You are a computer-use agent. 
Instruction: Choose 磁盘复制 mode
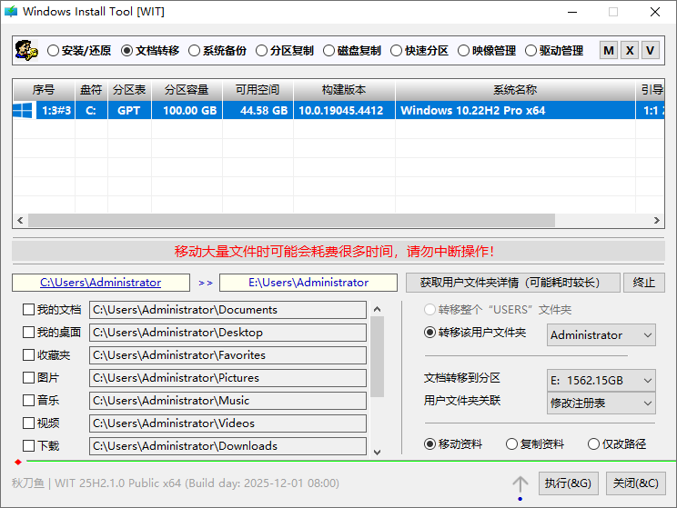click(352, 51)
